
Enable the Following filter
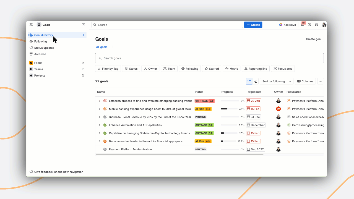tap(190, 69)
